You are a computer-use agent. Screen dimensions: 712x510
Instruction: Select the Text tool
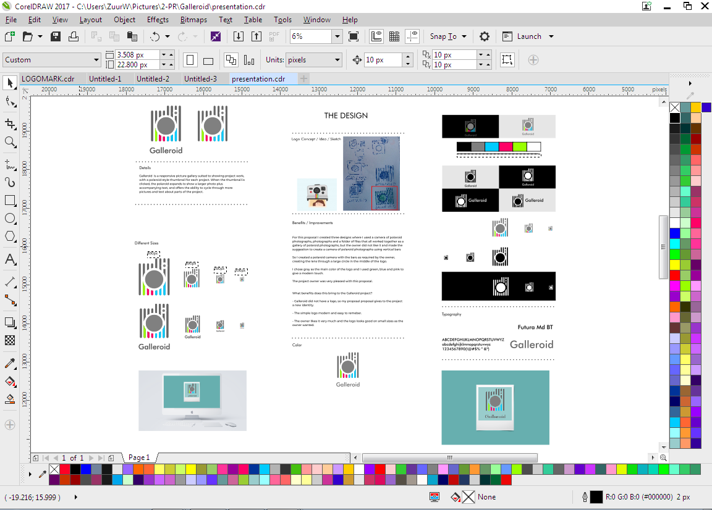pyautogui.click(x=10, y=259)
